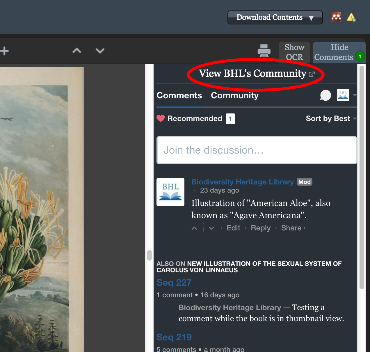Open the Sort by Best dropdown
Viewport: 370px width, 352px height.
331,118
